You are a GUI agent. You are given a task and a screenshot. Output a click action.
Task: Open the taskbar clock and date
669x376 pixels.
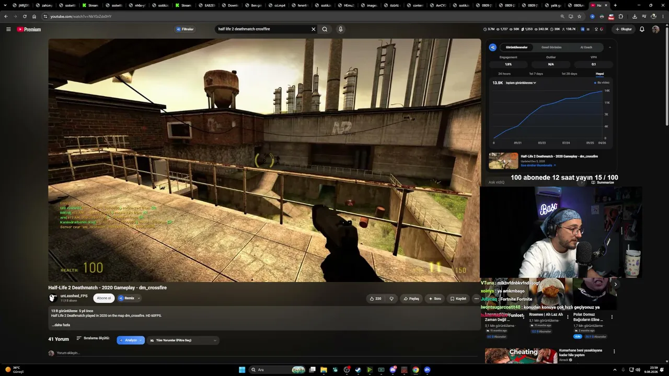651,370
